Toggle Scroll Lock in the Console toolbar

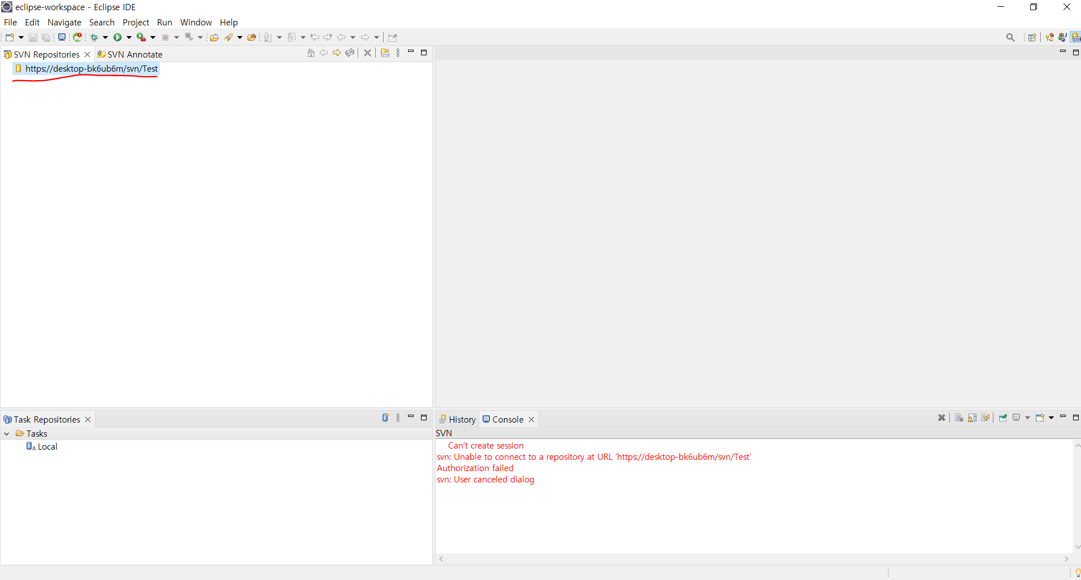972,418
